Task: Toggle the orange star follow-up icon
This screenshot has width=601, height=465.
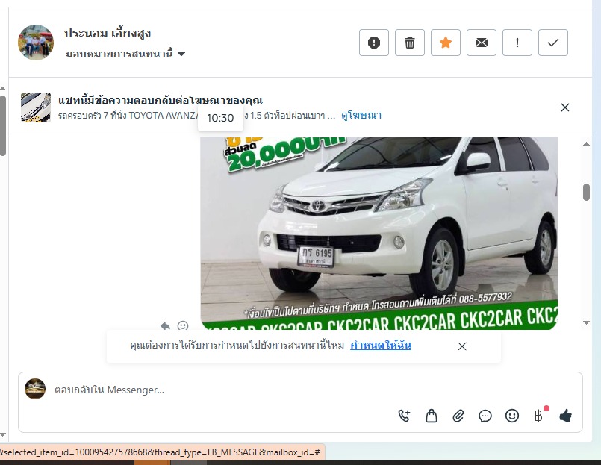Action: point(446,43)
